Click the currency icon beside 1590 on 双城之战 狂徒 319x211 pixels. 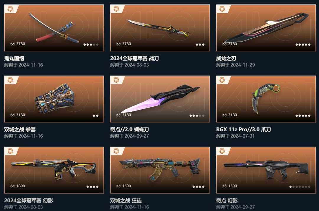click(x=118, y=186)
